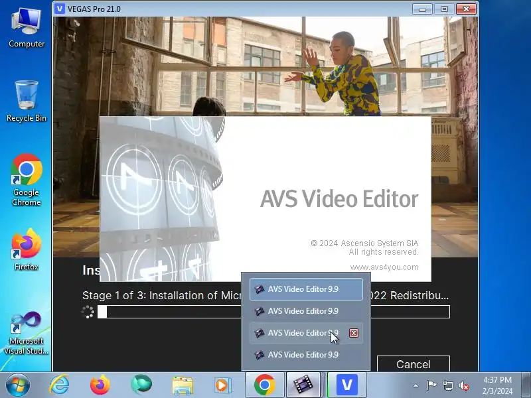Open the clock showing 4:37 PM
531x398 pixels.
(497, 385)
